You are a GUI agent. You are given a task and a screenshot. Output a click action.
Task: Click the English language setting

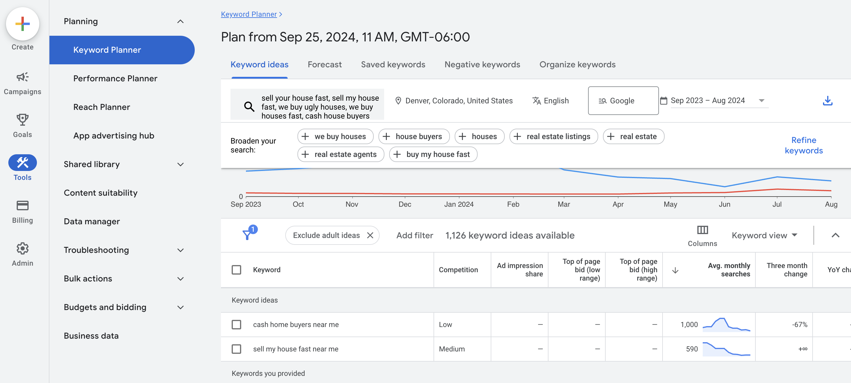550,101
